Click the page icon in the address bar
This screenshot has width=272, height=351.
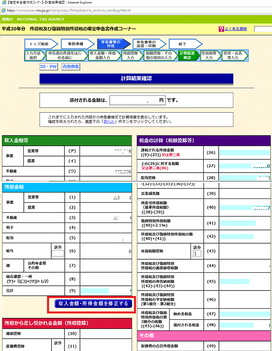pos(3,9)
